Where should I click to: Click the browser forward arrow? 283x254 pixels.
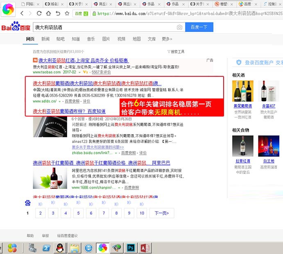tap(30, 13)
